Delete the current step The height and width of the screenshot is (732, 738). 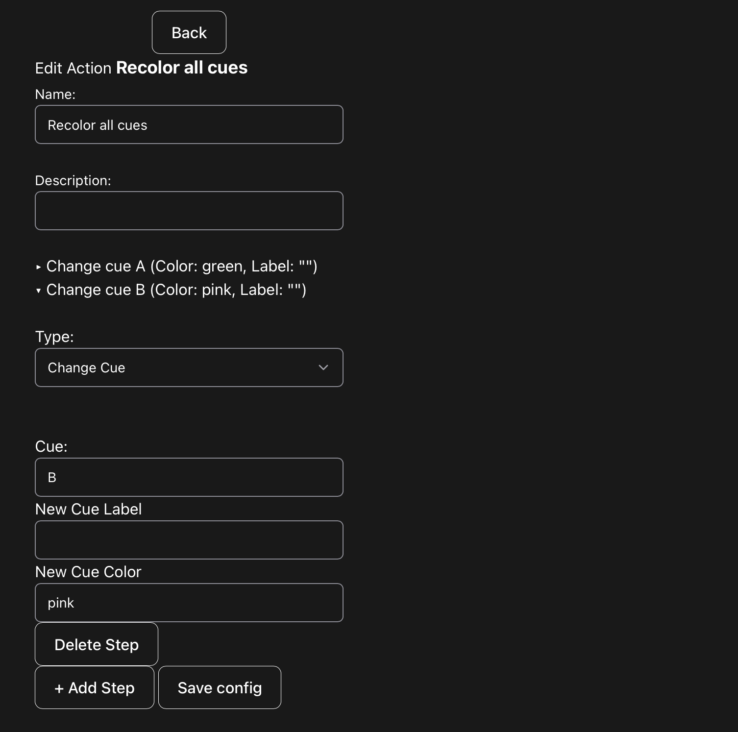[97, 644]
